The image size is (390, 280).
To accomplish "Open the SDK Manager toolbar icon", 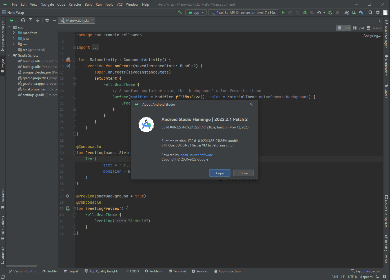I will (361, 12).
